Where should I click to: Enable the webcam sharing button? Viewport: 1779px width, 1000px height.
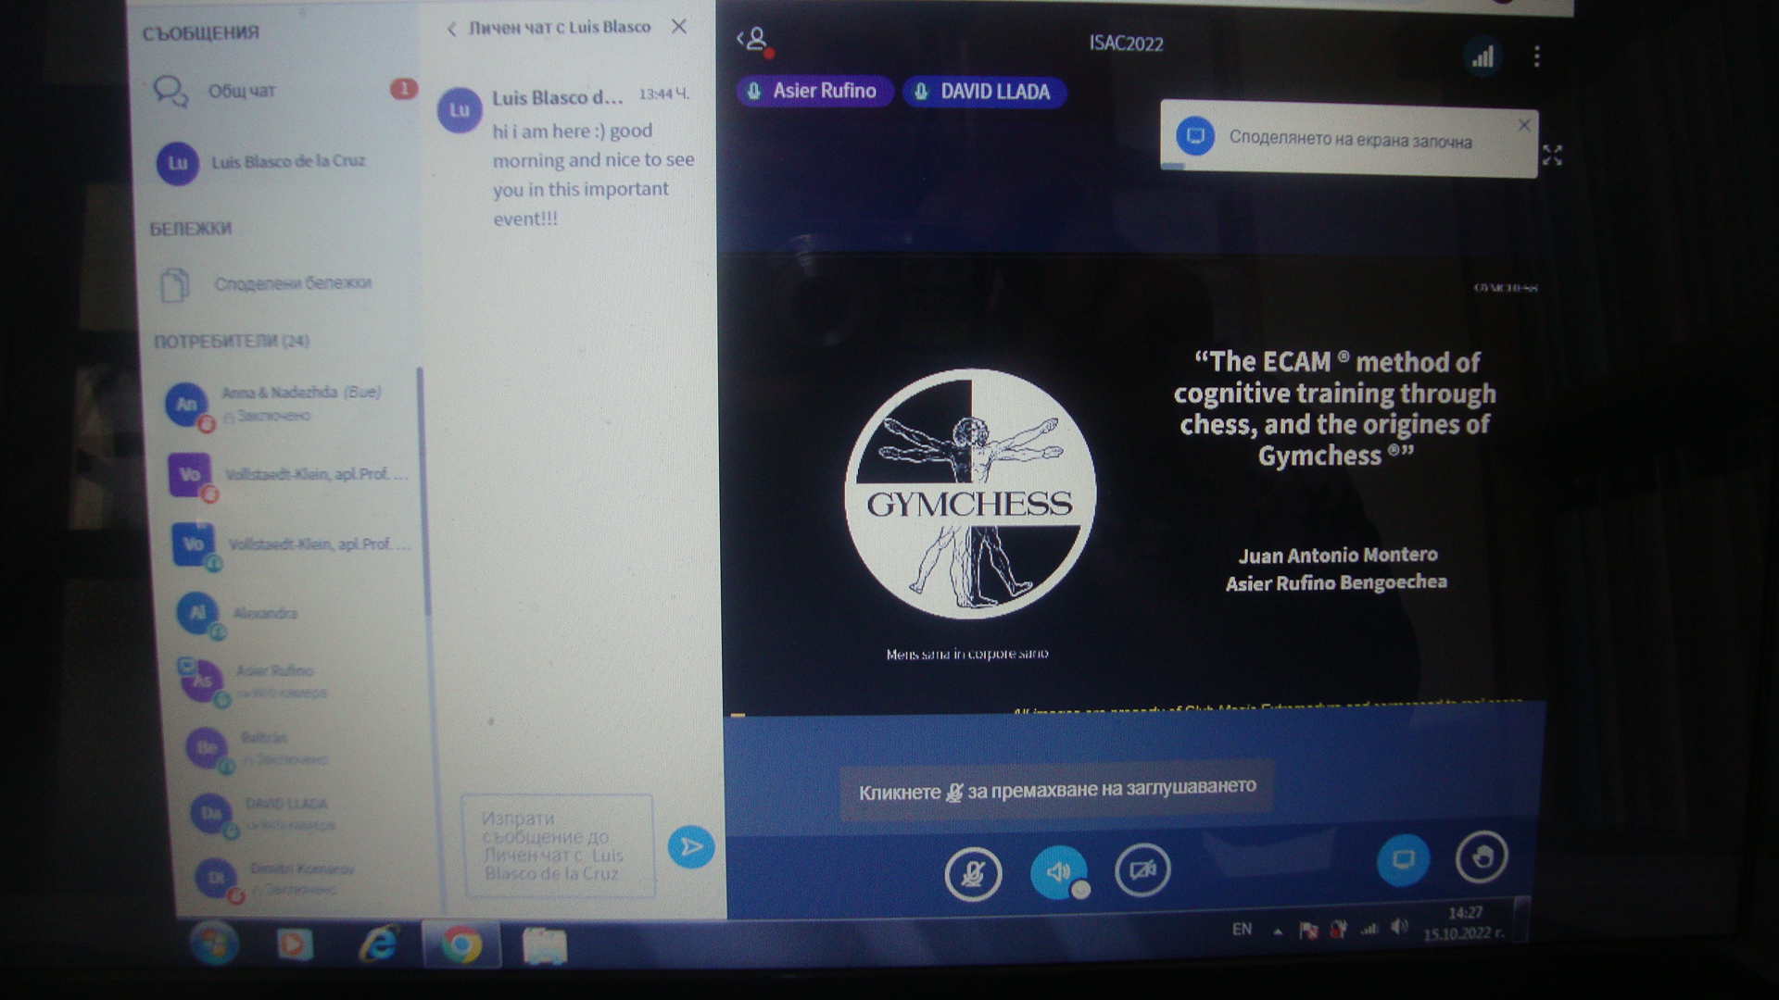coord(1142,869)
